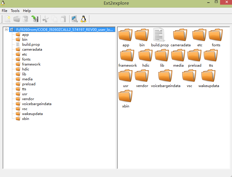Select the app folder in tree
The image size is (232, 177).
point(22,35)
